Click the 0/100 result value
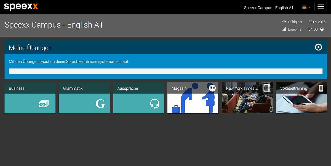The height and width of the screenshot is (166, 331). click(x=313, y=29)
